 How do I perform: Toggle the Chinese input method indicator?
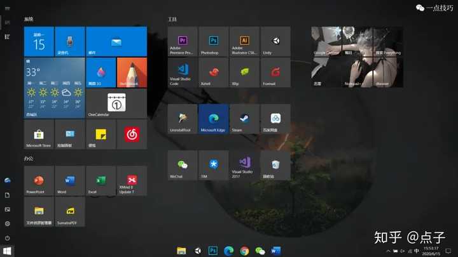tap(417, 251)
